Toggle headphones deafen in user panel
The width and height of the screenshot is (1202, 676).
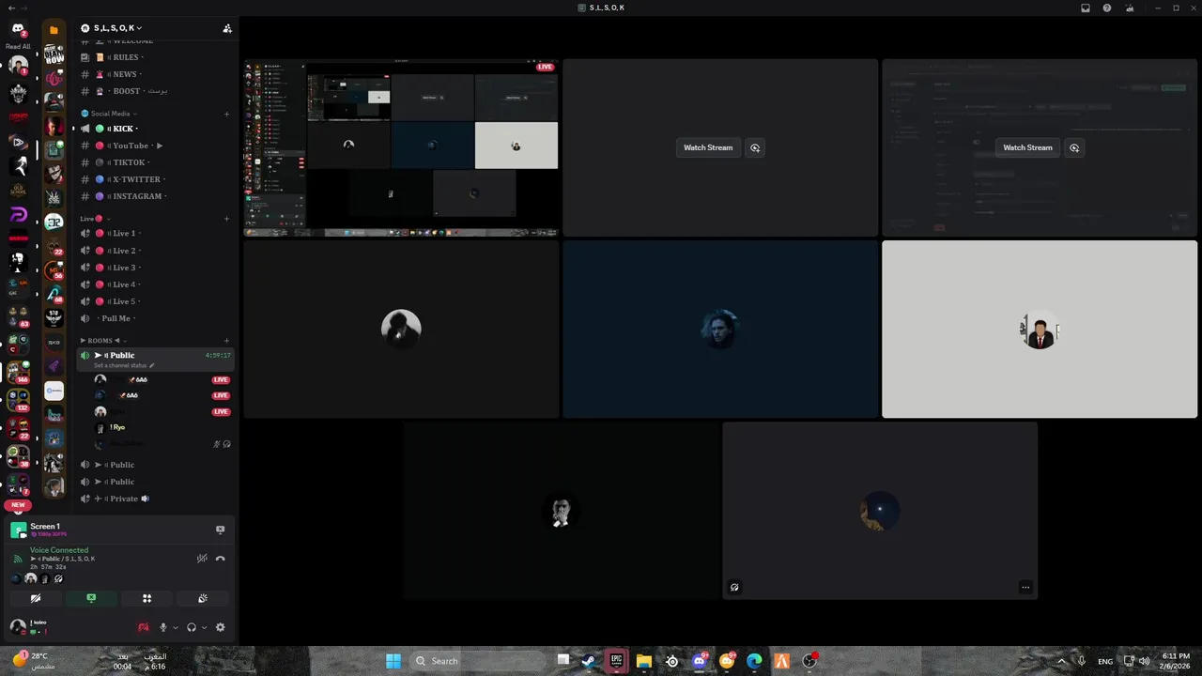[x=192, y=627]
